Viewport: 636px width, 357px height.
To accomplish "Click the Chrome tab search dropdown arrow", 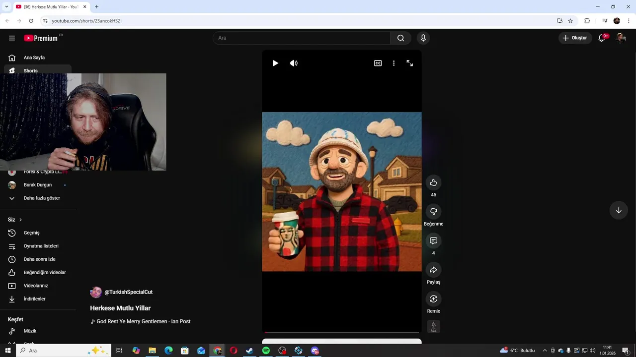I will coord(6,6).
